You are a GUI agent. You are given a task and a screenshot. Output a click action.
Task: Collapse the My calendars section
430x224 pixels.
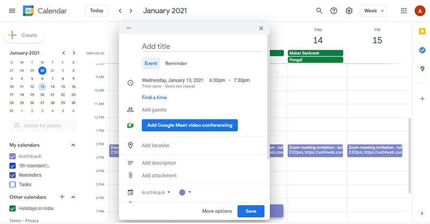click(73, 145)
